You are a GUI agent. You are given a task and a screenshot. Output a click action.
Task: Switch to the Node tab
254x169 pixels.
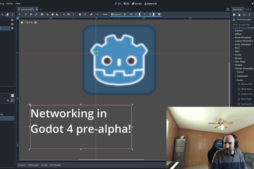click(x=248, y=9)
